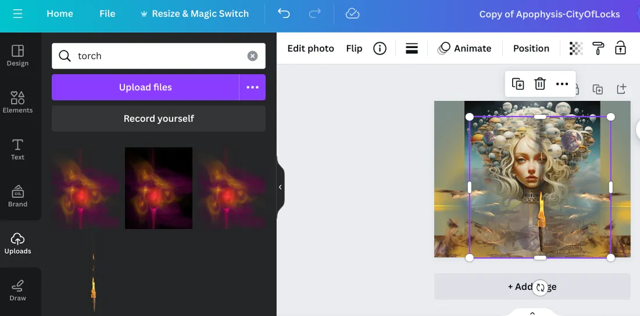The width and height of the screenshot is (640, 316).
Task: Delete selected element with trash icon
Action: coord(540,84)
